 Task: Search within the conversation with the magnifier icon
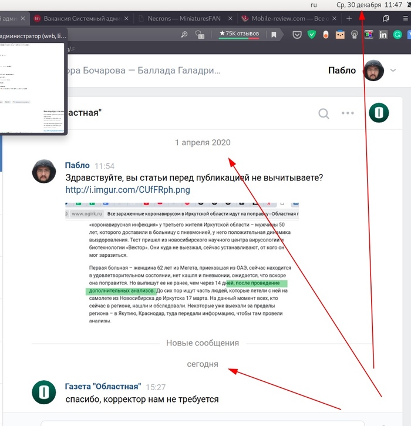324,113
